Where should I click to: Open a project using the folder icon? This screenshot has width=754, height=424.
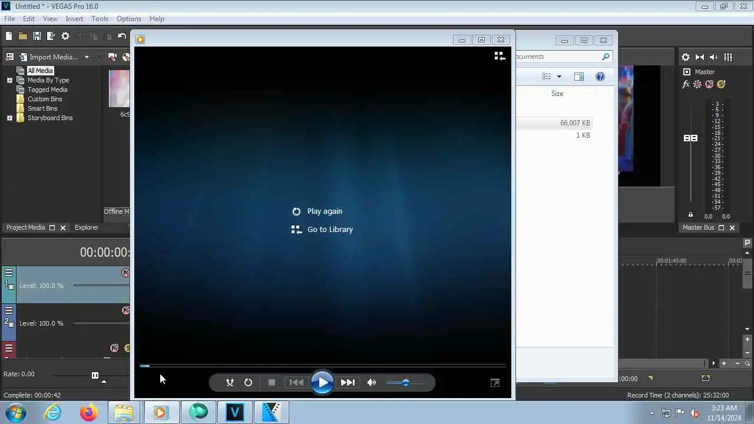click(x=23, y=36)
